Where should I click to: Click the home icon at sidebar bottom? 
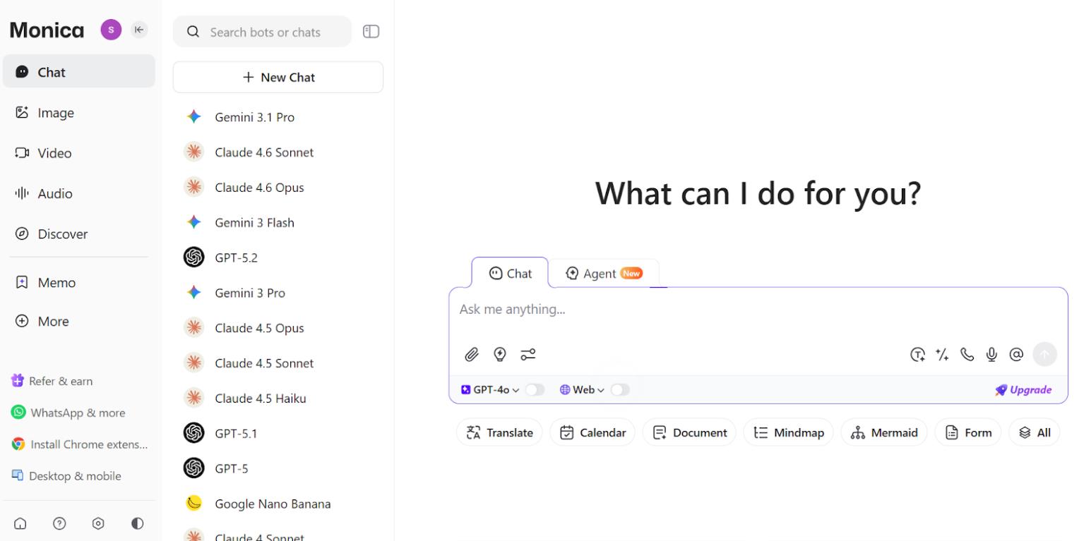tap(20, 523)
